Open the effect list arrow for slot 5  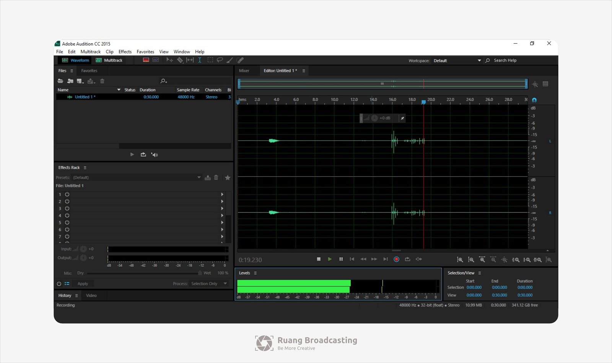222,222
